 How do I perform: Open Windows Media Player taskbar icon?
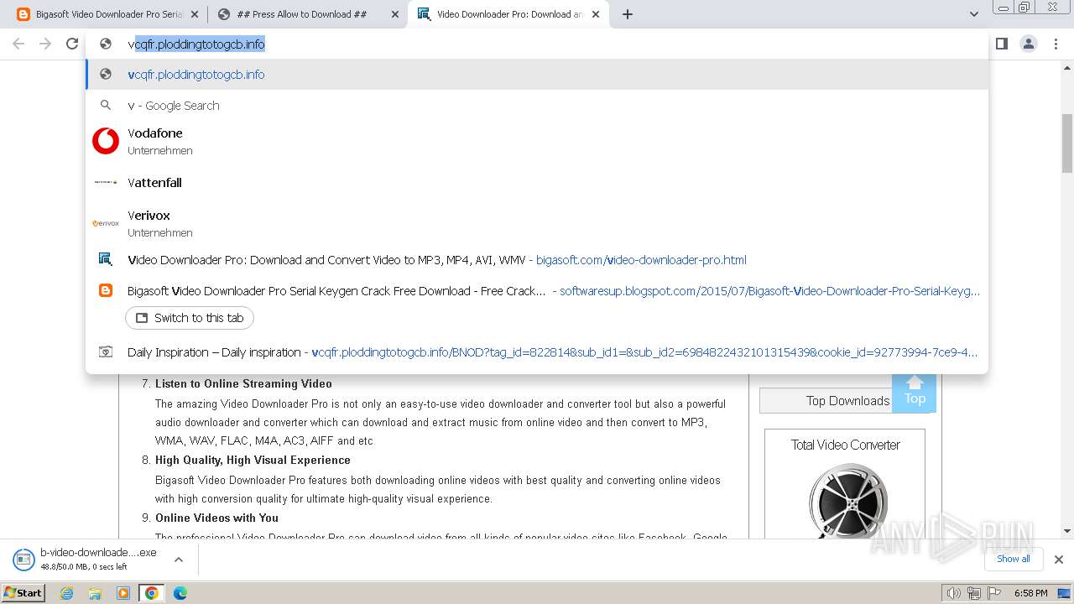click(x=123, y=593)
